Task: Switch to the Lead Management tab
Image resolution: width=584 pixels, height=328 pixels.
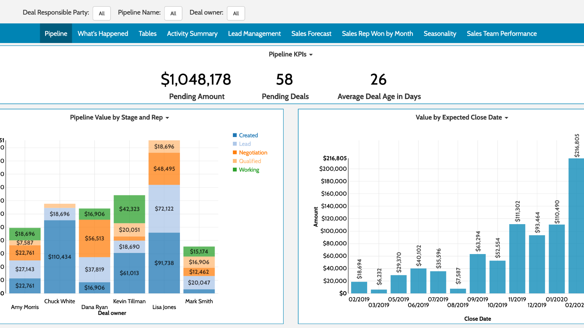Action: (x=254, y=33)
